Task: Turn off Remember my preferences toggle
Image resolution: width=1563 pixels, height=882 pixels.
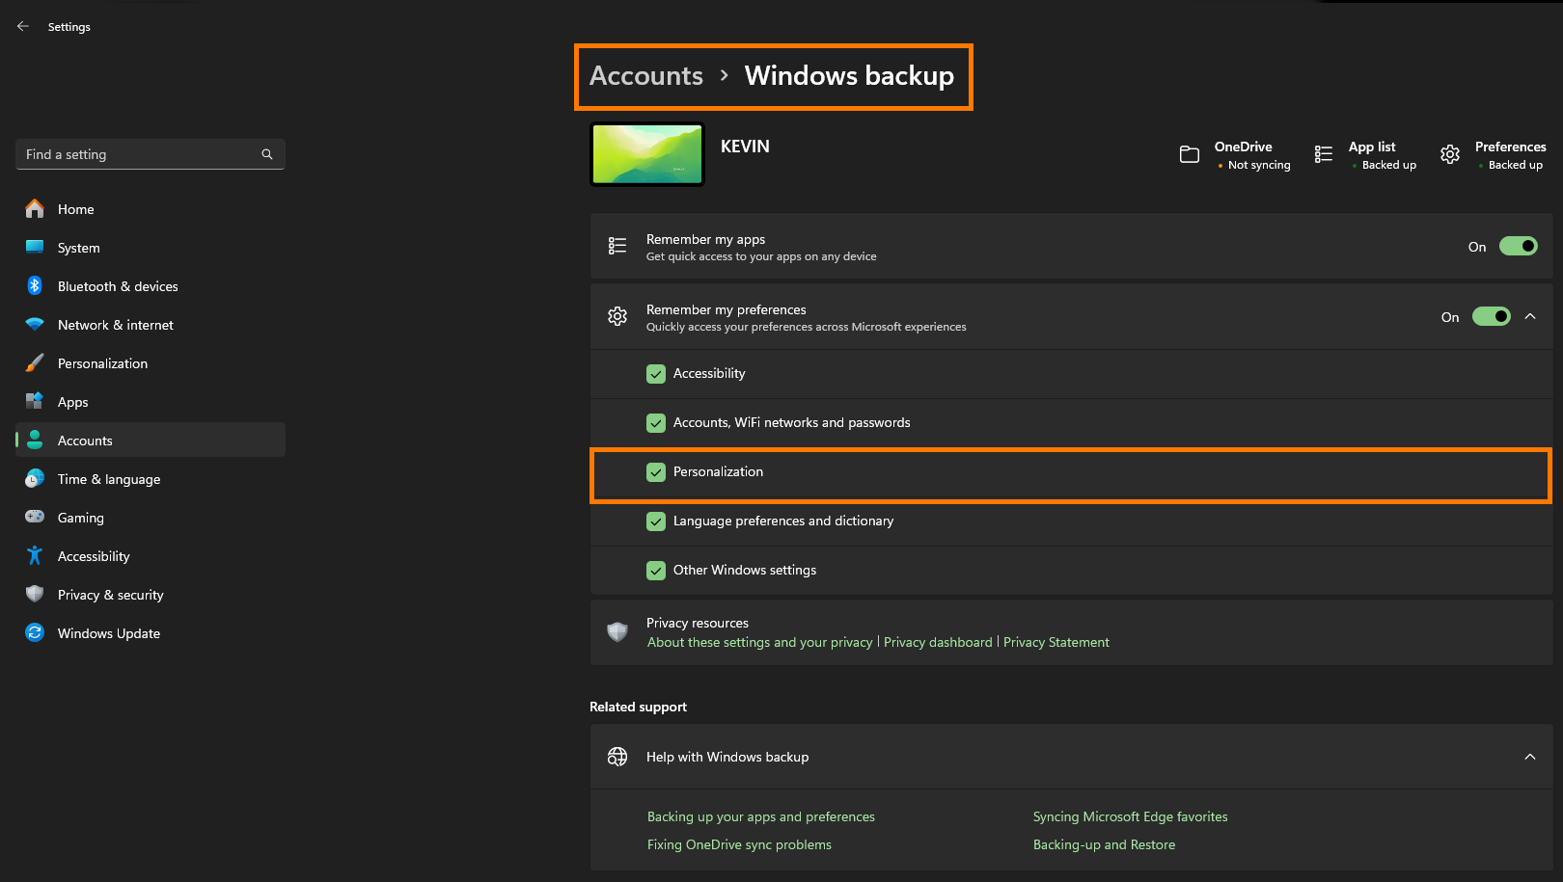Action: tap(1491, 317)
